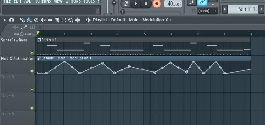The width and height of the screenshot is (265, 125).
Task: Jump to bar 5 on timeline
Action: [145, 34]
